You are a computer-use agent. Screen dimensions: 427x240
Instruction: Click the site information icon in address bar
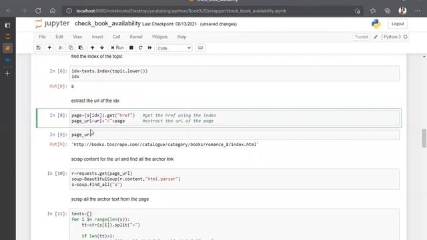tap(69, 11)
